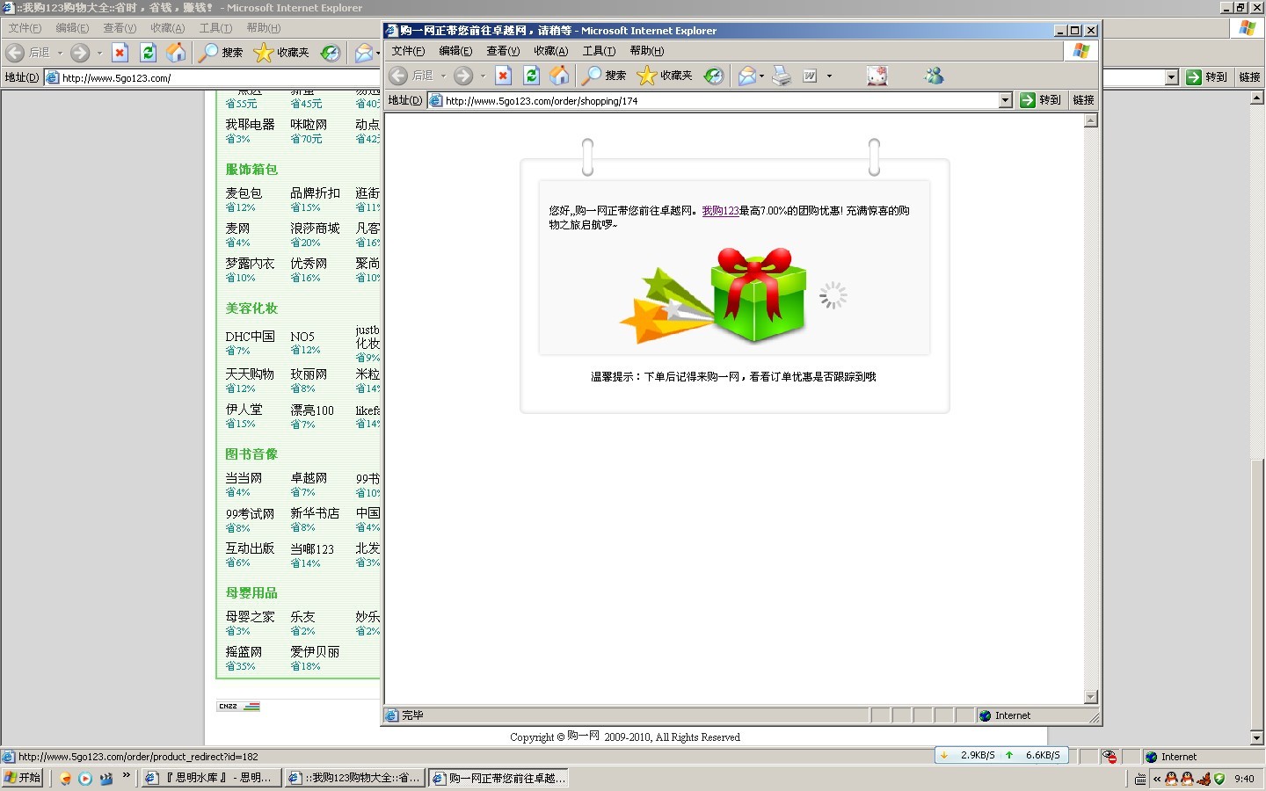
Task: Click 搜索 search in the background window toolbar
Action: (x=221, y=53)
